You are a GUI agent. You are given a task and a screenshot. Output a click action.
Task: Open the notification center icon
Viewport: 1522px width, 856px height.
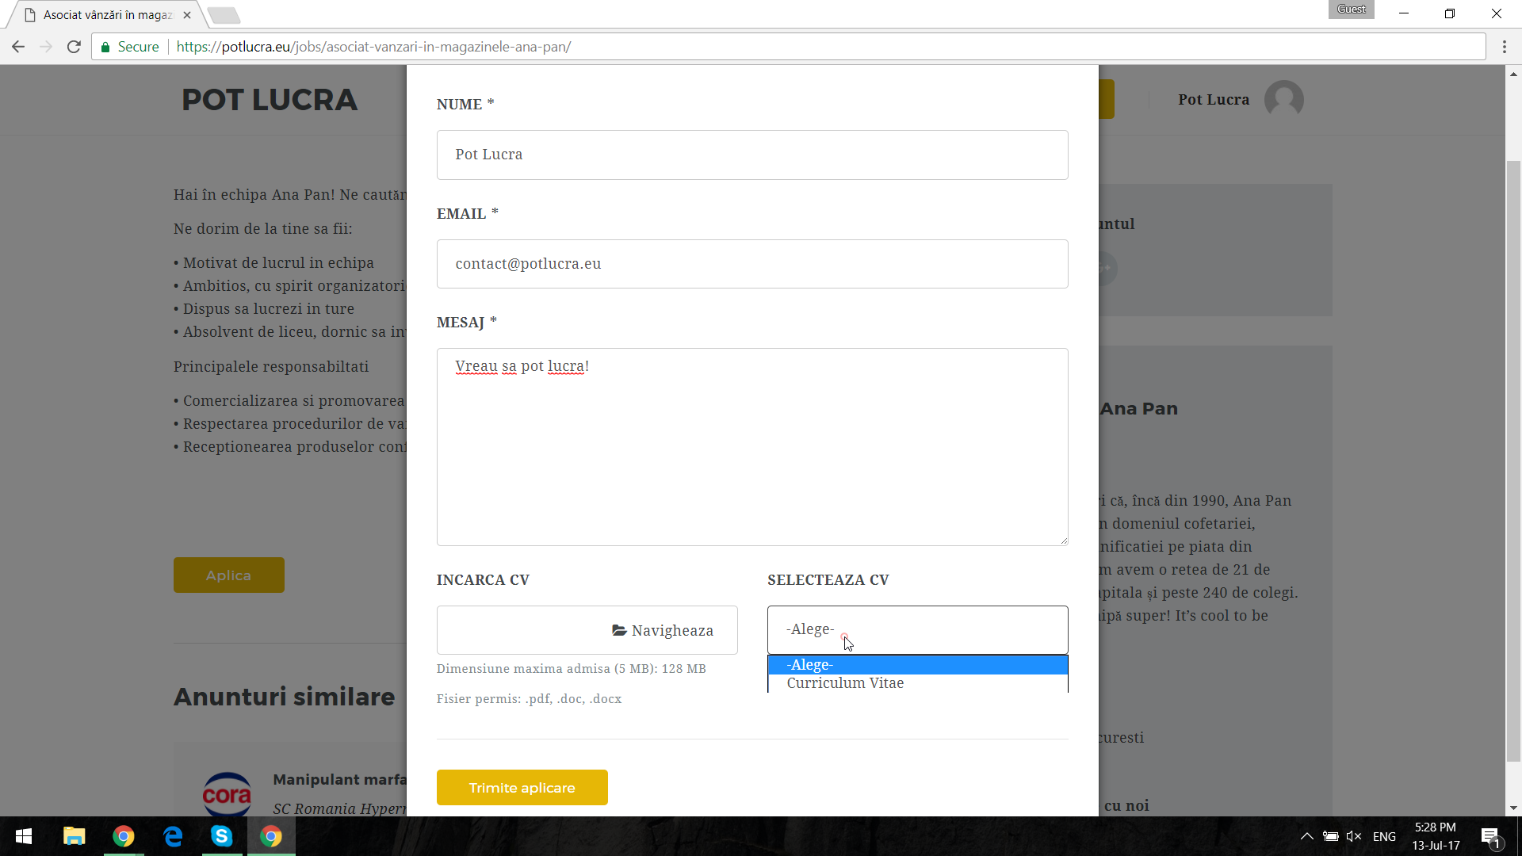tap(1489, 836)
